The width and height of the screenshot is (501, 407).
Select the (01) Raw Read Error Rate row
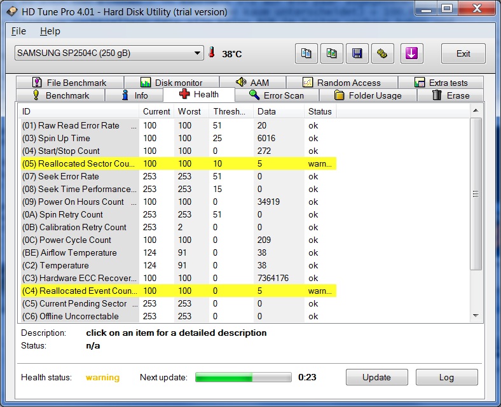(x=178, y=125)
